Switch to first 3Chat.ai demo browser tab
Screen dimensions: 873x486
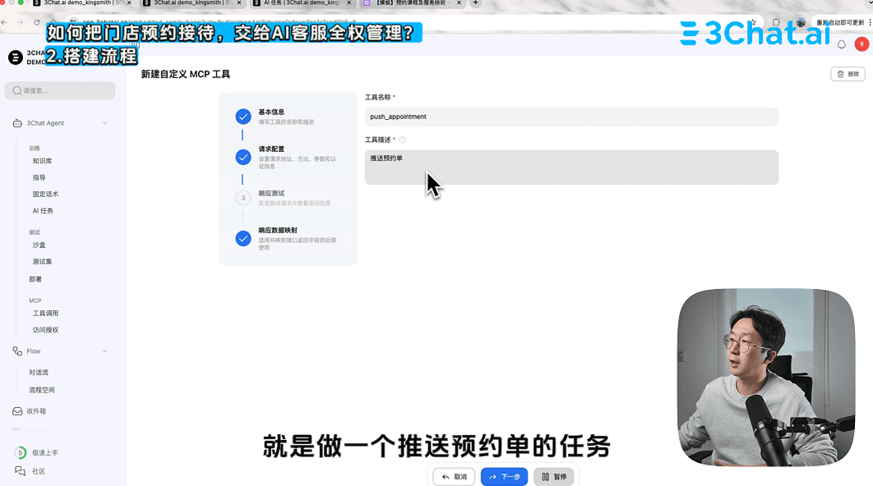[x=82, y=2]
